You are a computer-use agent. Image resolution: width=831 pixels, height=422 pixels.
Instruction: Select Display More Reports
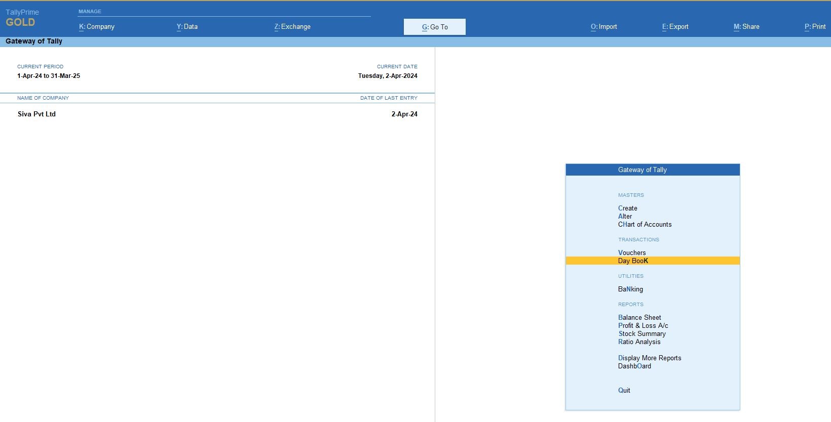650,358
